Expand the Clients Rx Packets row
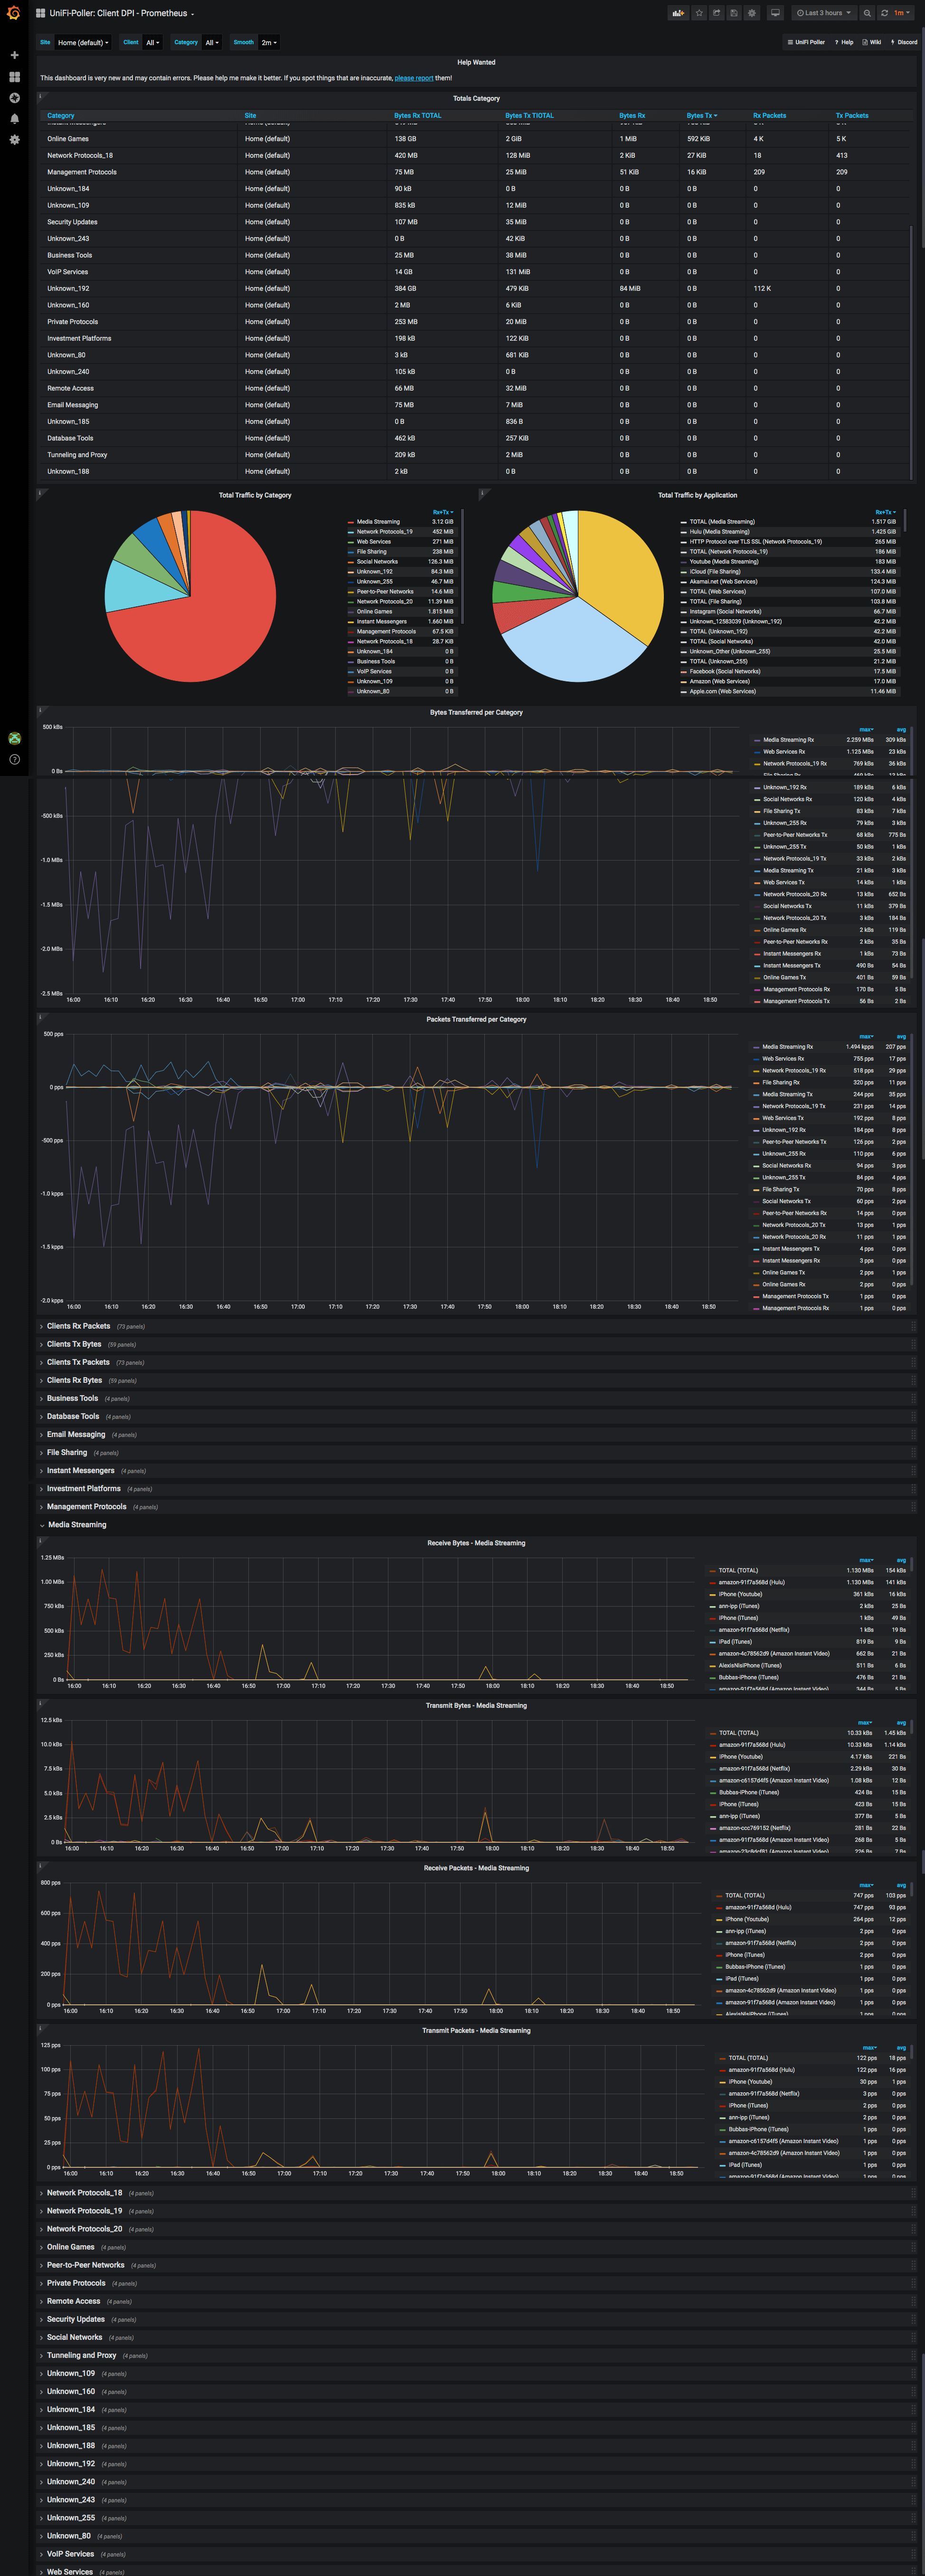Screen dimensions: 925x2576 click(78, 1326)
